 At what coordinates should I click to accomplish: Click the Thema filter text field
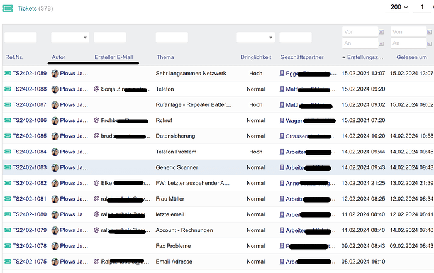(x=172, y=38)
